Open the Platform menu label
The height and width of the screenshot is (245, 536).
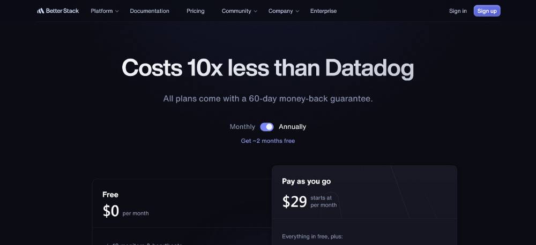tap(101, 11)
